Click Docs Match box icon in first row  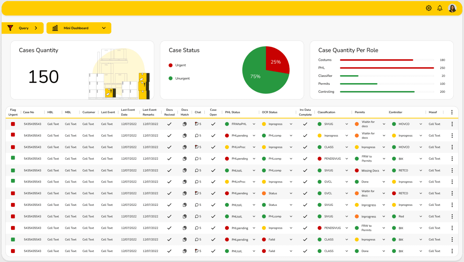[x=185, y=124]
